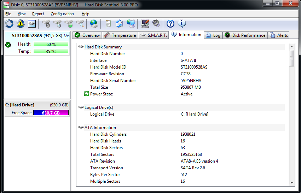Click the Total Sectors value 1953525168
This screenshot has width=301, height=193.
(x=191, y=154)
